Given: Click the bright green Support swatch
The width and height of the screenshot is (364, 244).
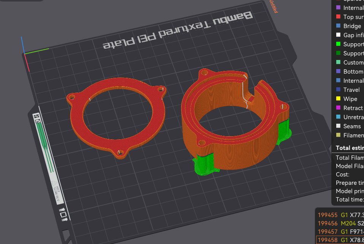Looking at the screenshot, I should (338, 44).
